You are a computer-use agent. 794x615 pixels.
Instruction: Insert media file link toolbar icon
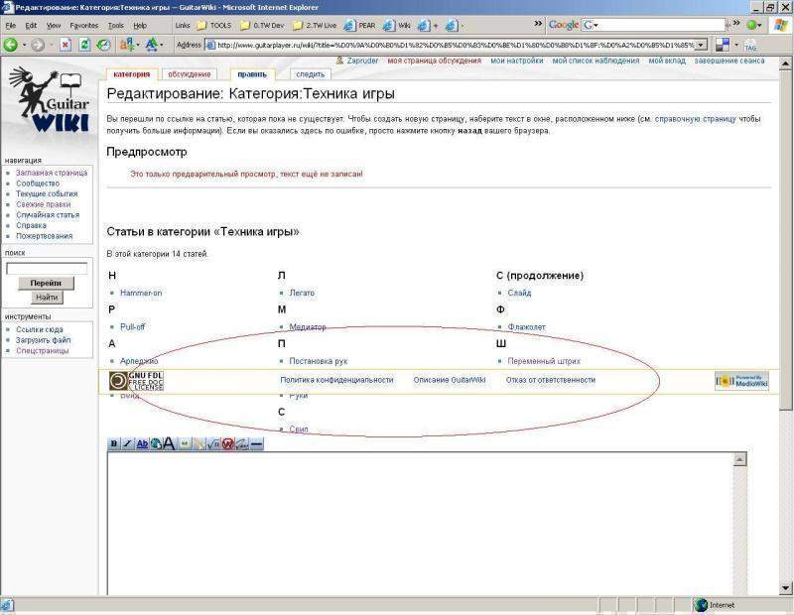[199, 444]
